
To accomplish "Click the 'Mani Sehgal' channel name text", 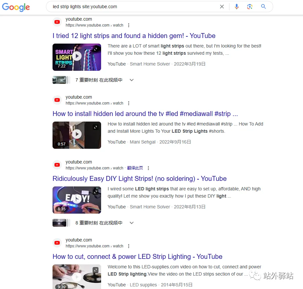I will (x=142, y=142).
